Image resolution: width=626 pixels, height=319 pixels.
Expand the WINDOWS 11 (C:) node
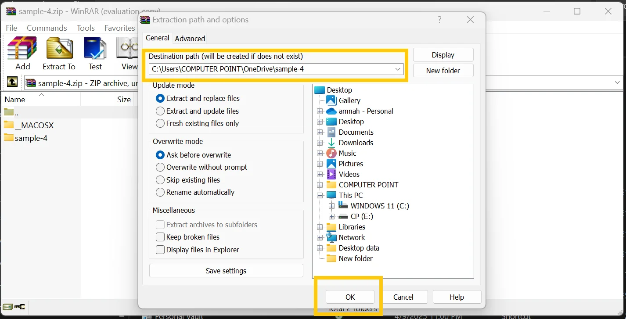pos(331,206)
